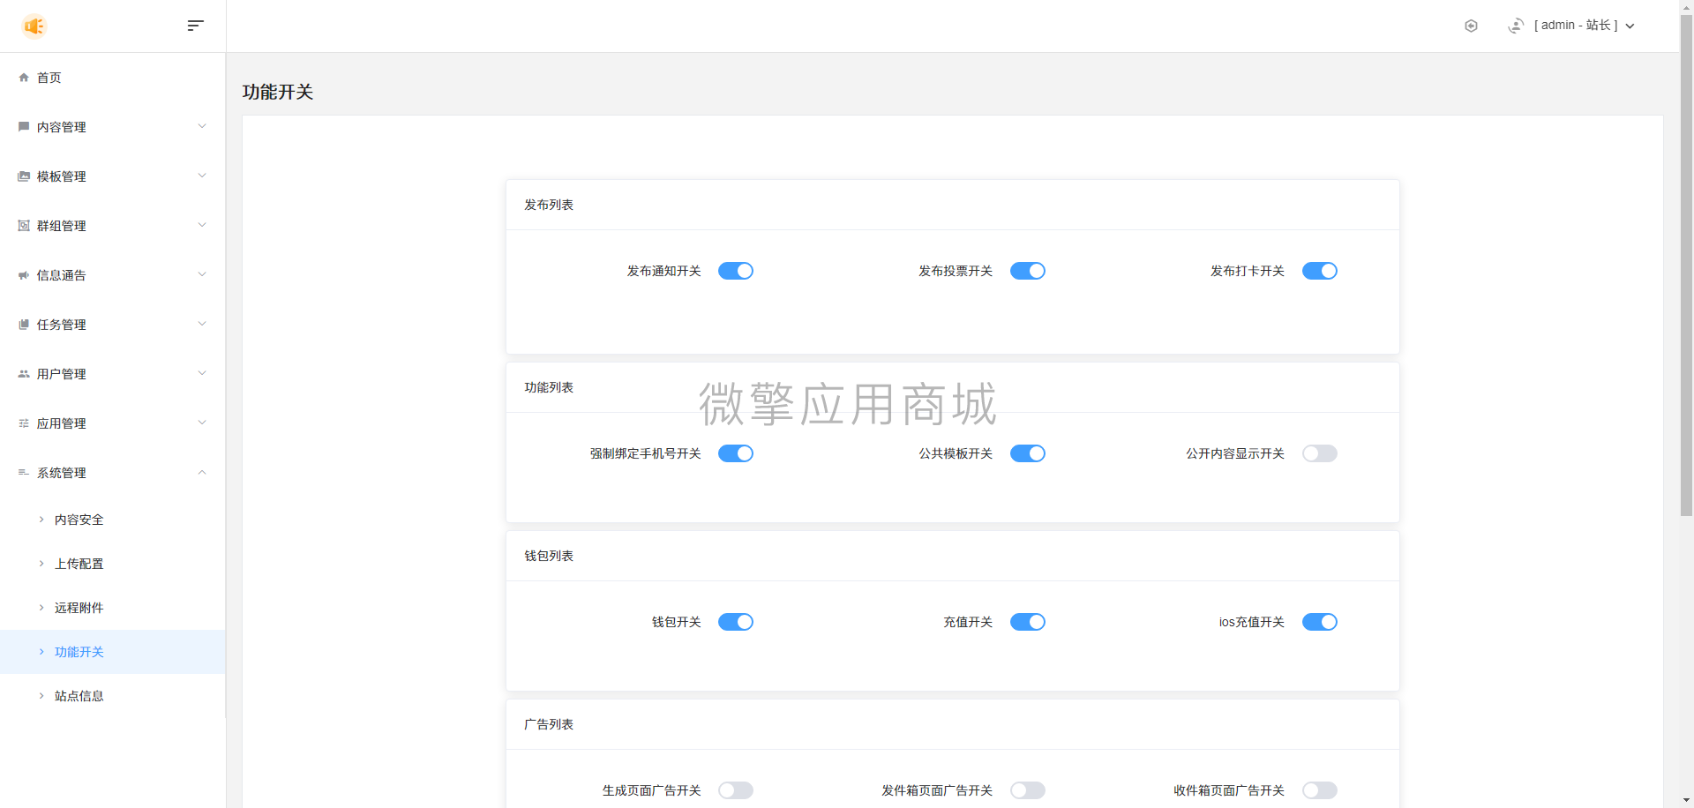Enable 发件箱页面广告开关 switch
The width and height of the screenshot is (1694, 808).
[x=1028, y=790]
